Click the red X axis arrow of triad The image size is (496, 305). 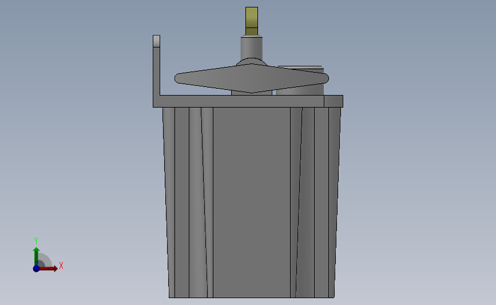click(x=48, y=268)
